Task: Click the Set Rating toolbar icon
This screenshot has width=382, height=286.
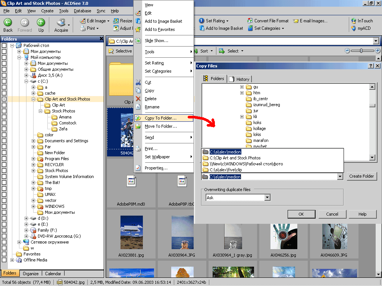Action: coord(201,21)
